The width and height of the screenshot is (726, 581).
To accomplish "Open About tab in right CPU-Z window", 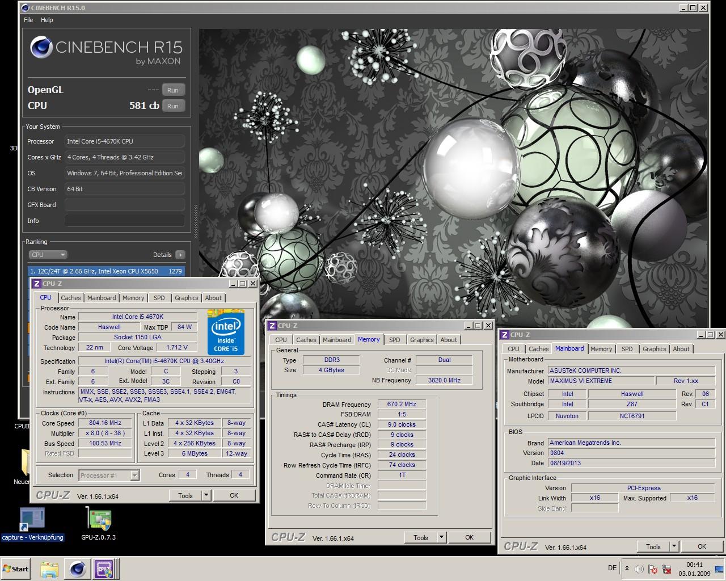I will (681, 349).
